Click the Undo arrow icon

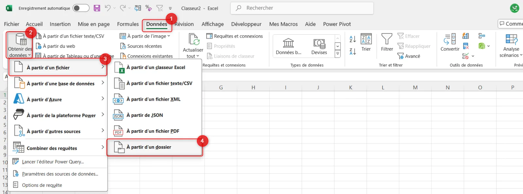[x=108, y=8]
